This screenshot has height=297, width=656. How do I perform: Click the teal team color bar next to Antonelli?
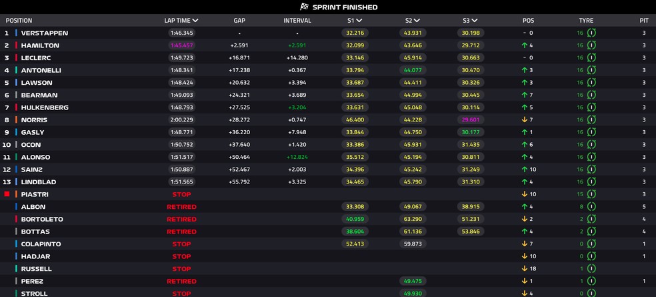pyautogui.click(x=16, y=70)
